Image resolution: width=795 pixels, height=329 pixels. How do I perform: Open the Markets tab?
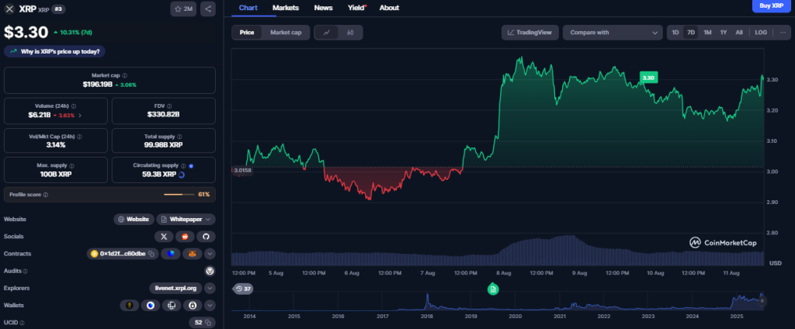pos(286,8)
